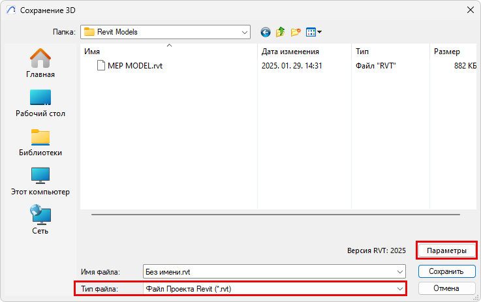
Task: Click the 882 КБ size cell
Action: (x=465, y=66)
